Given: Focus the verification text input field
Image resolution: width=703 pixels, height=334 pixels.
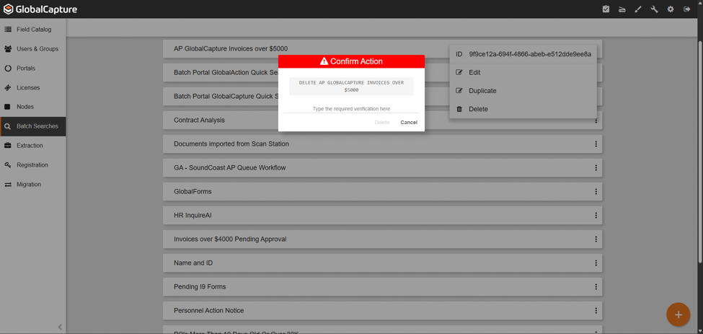Looking at the screenshot, I should point(352,108).
